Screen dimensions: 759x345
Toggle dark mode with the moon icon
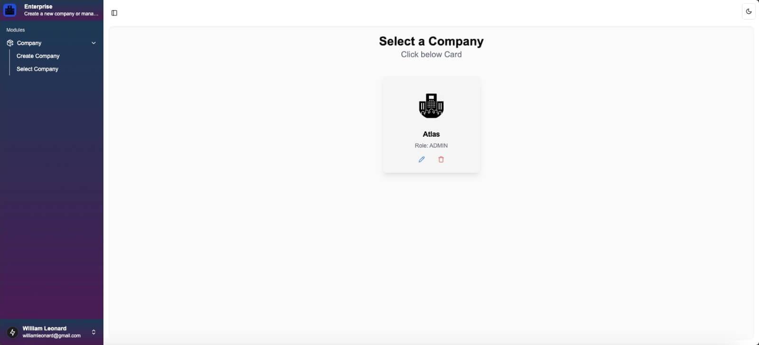[x=749, y=11]
